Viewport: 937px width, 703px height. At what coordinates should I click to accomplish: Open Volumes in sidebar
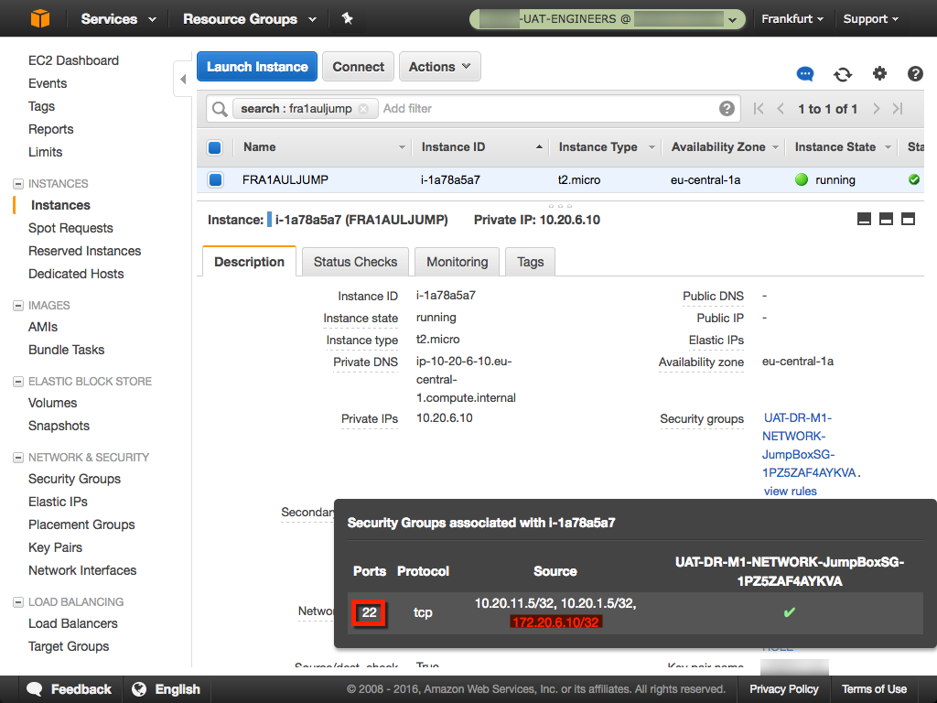[52, 403]
